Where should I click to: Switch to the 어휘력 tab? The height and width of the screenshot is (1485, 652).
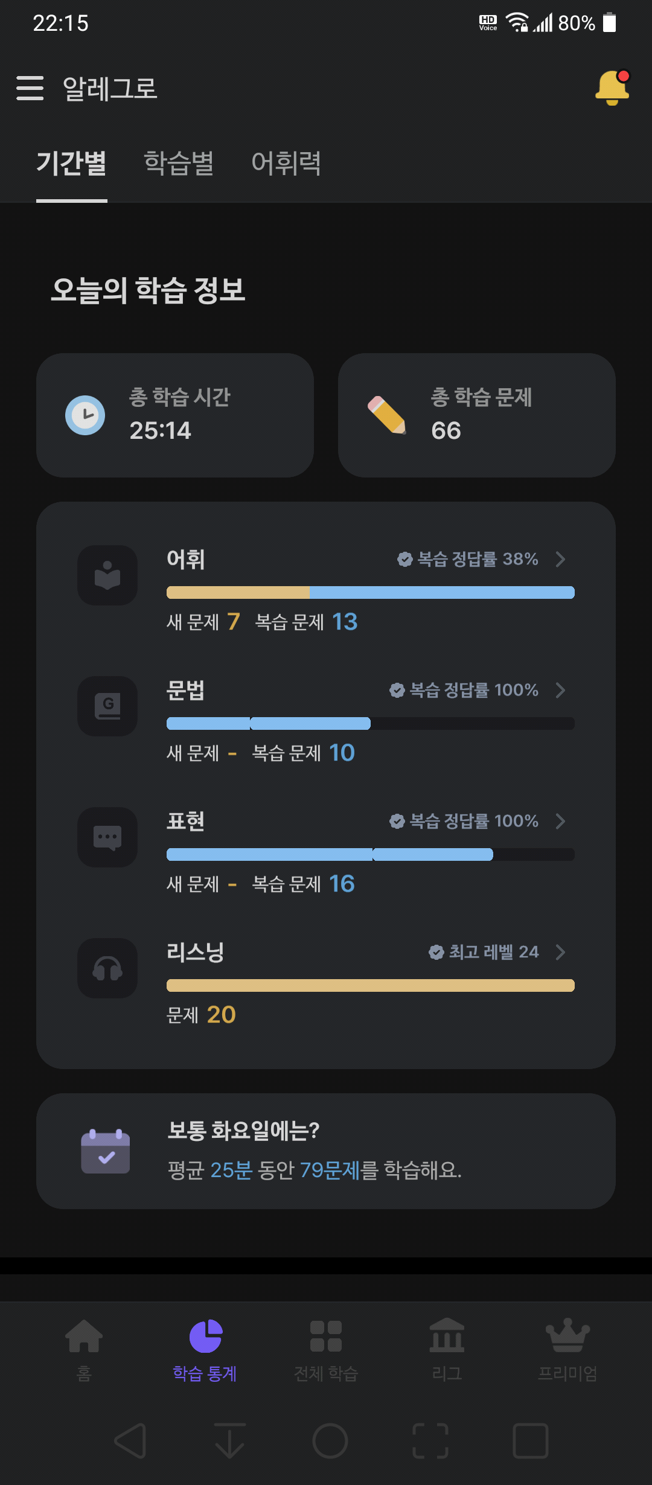click(x=286, y=163)
